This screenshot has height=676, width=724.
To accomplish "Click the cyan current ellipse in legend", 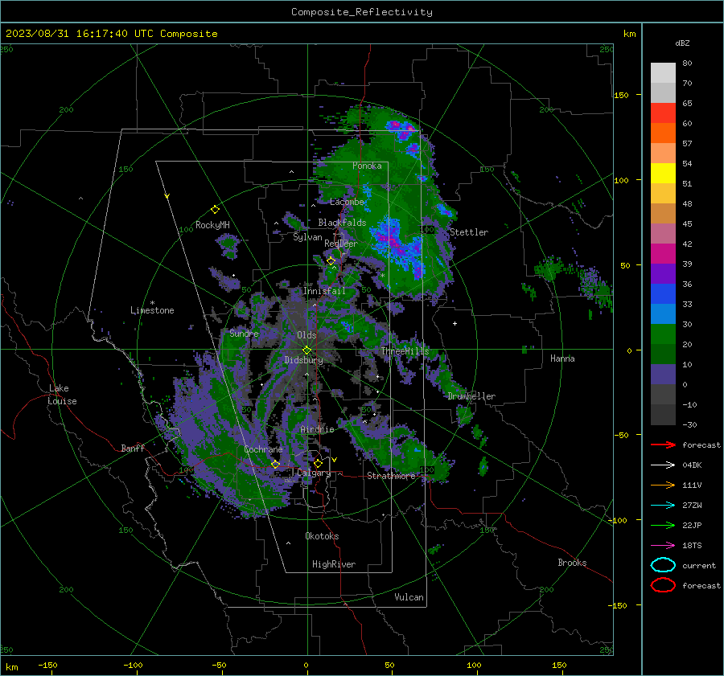I will (x=663, y=565).
